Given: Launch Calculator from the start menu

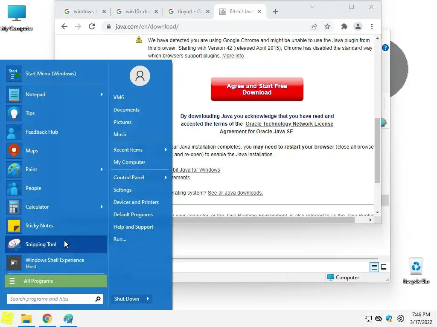Looking at the screenshot, I should click(56, 207).
